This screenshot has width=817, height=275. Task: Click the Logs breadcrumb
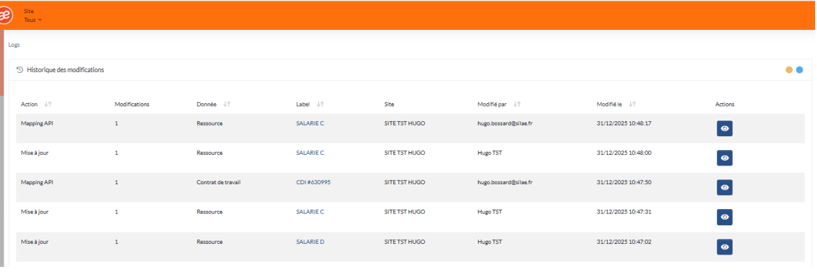click(x=14, y=45)
